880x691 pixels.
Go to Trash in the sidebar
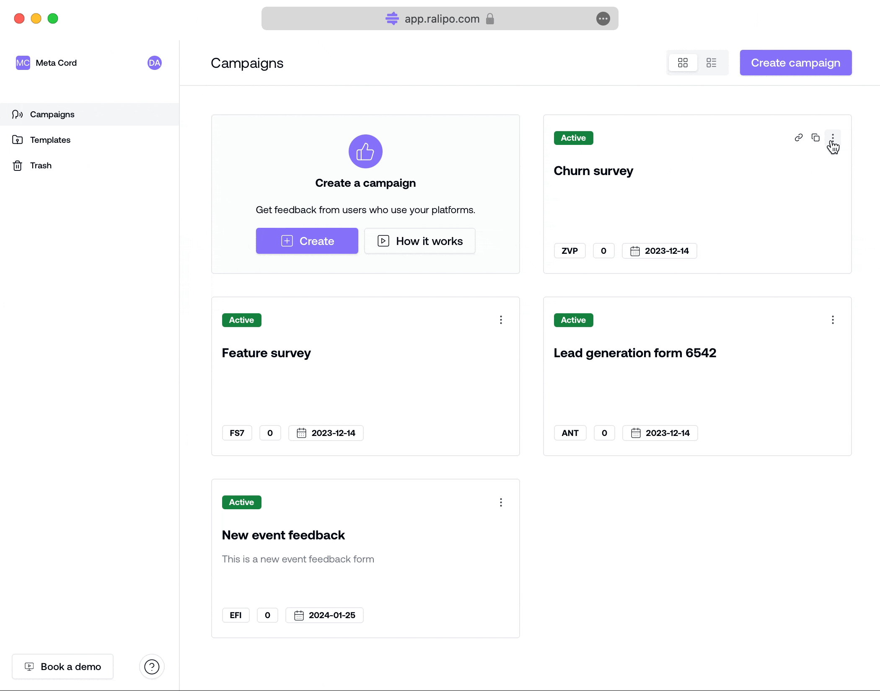click(x=41, y=165)
